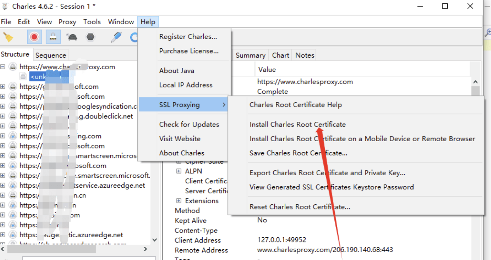The height and width of the screenshot is (260, 491).
Task: Choose Install Charles Root Certificate
Action: pos(298,124)
